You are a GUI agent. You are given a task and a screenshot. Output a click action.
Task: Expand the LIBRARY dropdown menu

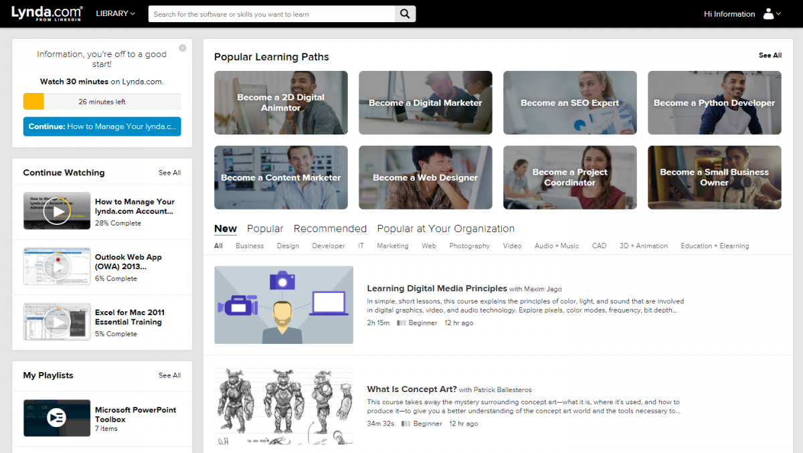pos(115,13)
